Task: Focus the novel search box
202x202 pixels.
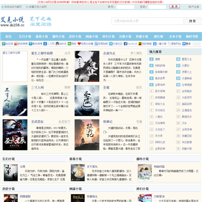Action: click(148, 21)
